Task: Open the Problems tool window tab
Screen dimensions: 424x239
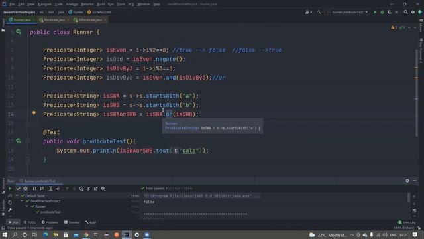Action: (x=50, y=222)
